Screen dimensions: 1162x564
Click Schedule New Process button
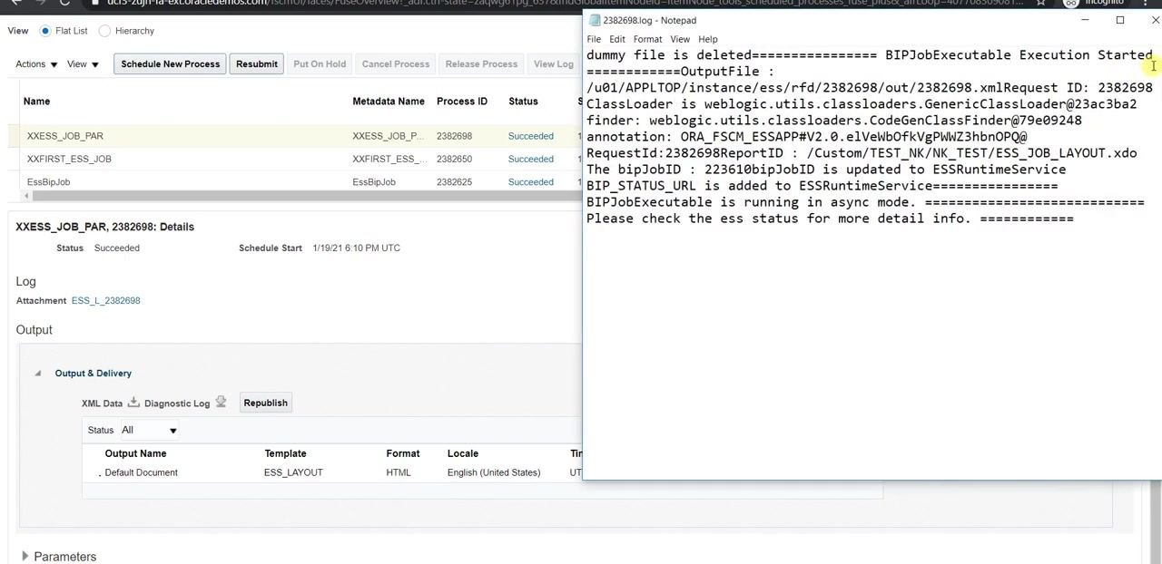[x=171, y=64]
